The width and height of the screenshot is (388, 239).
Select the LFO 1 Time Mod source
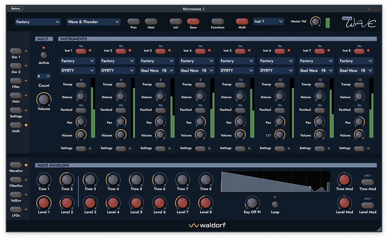(368, 182)
